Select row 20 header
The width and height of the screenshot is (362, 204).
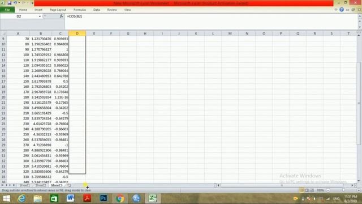(x=3, y=97)
